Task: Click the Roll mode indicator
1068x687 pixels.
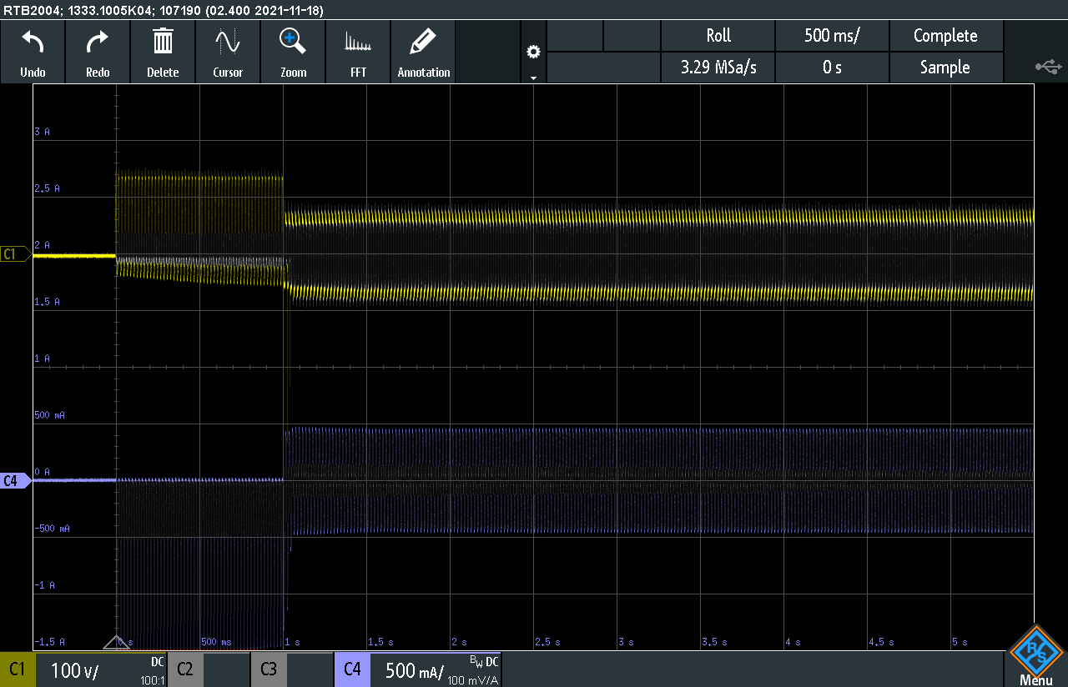Action: [718, 36]
